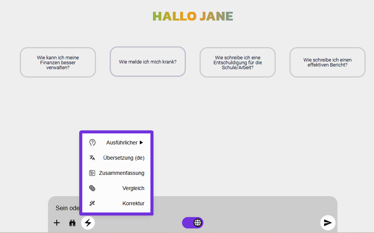Click the translate icon beside Übersetzung
The width and height of the screenshot is (374, 233).
[92, 158]
